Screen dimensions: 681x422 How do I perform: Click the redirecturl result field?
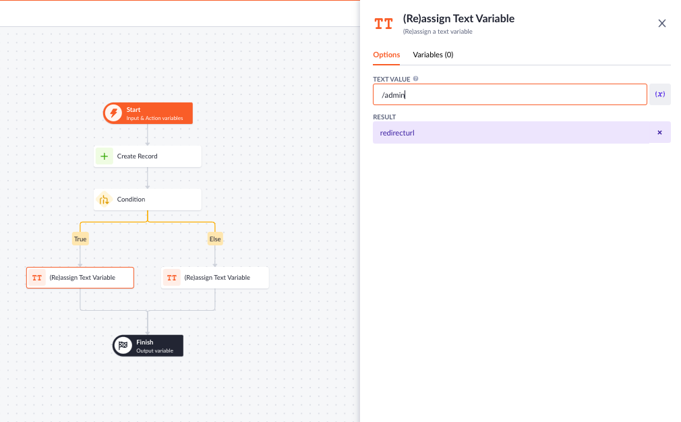pos(522,132)
